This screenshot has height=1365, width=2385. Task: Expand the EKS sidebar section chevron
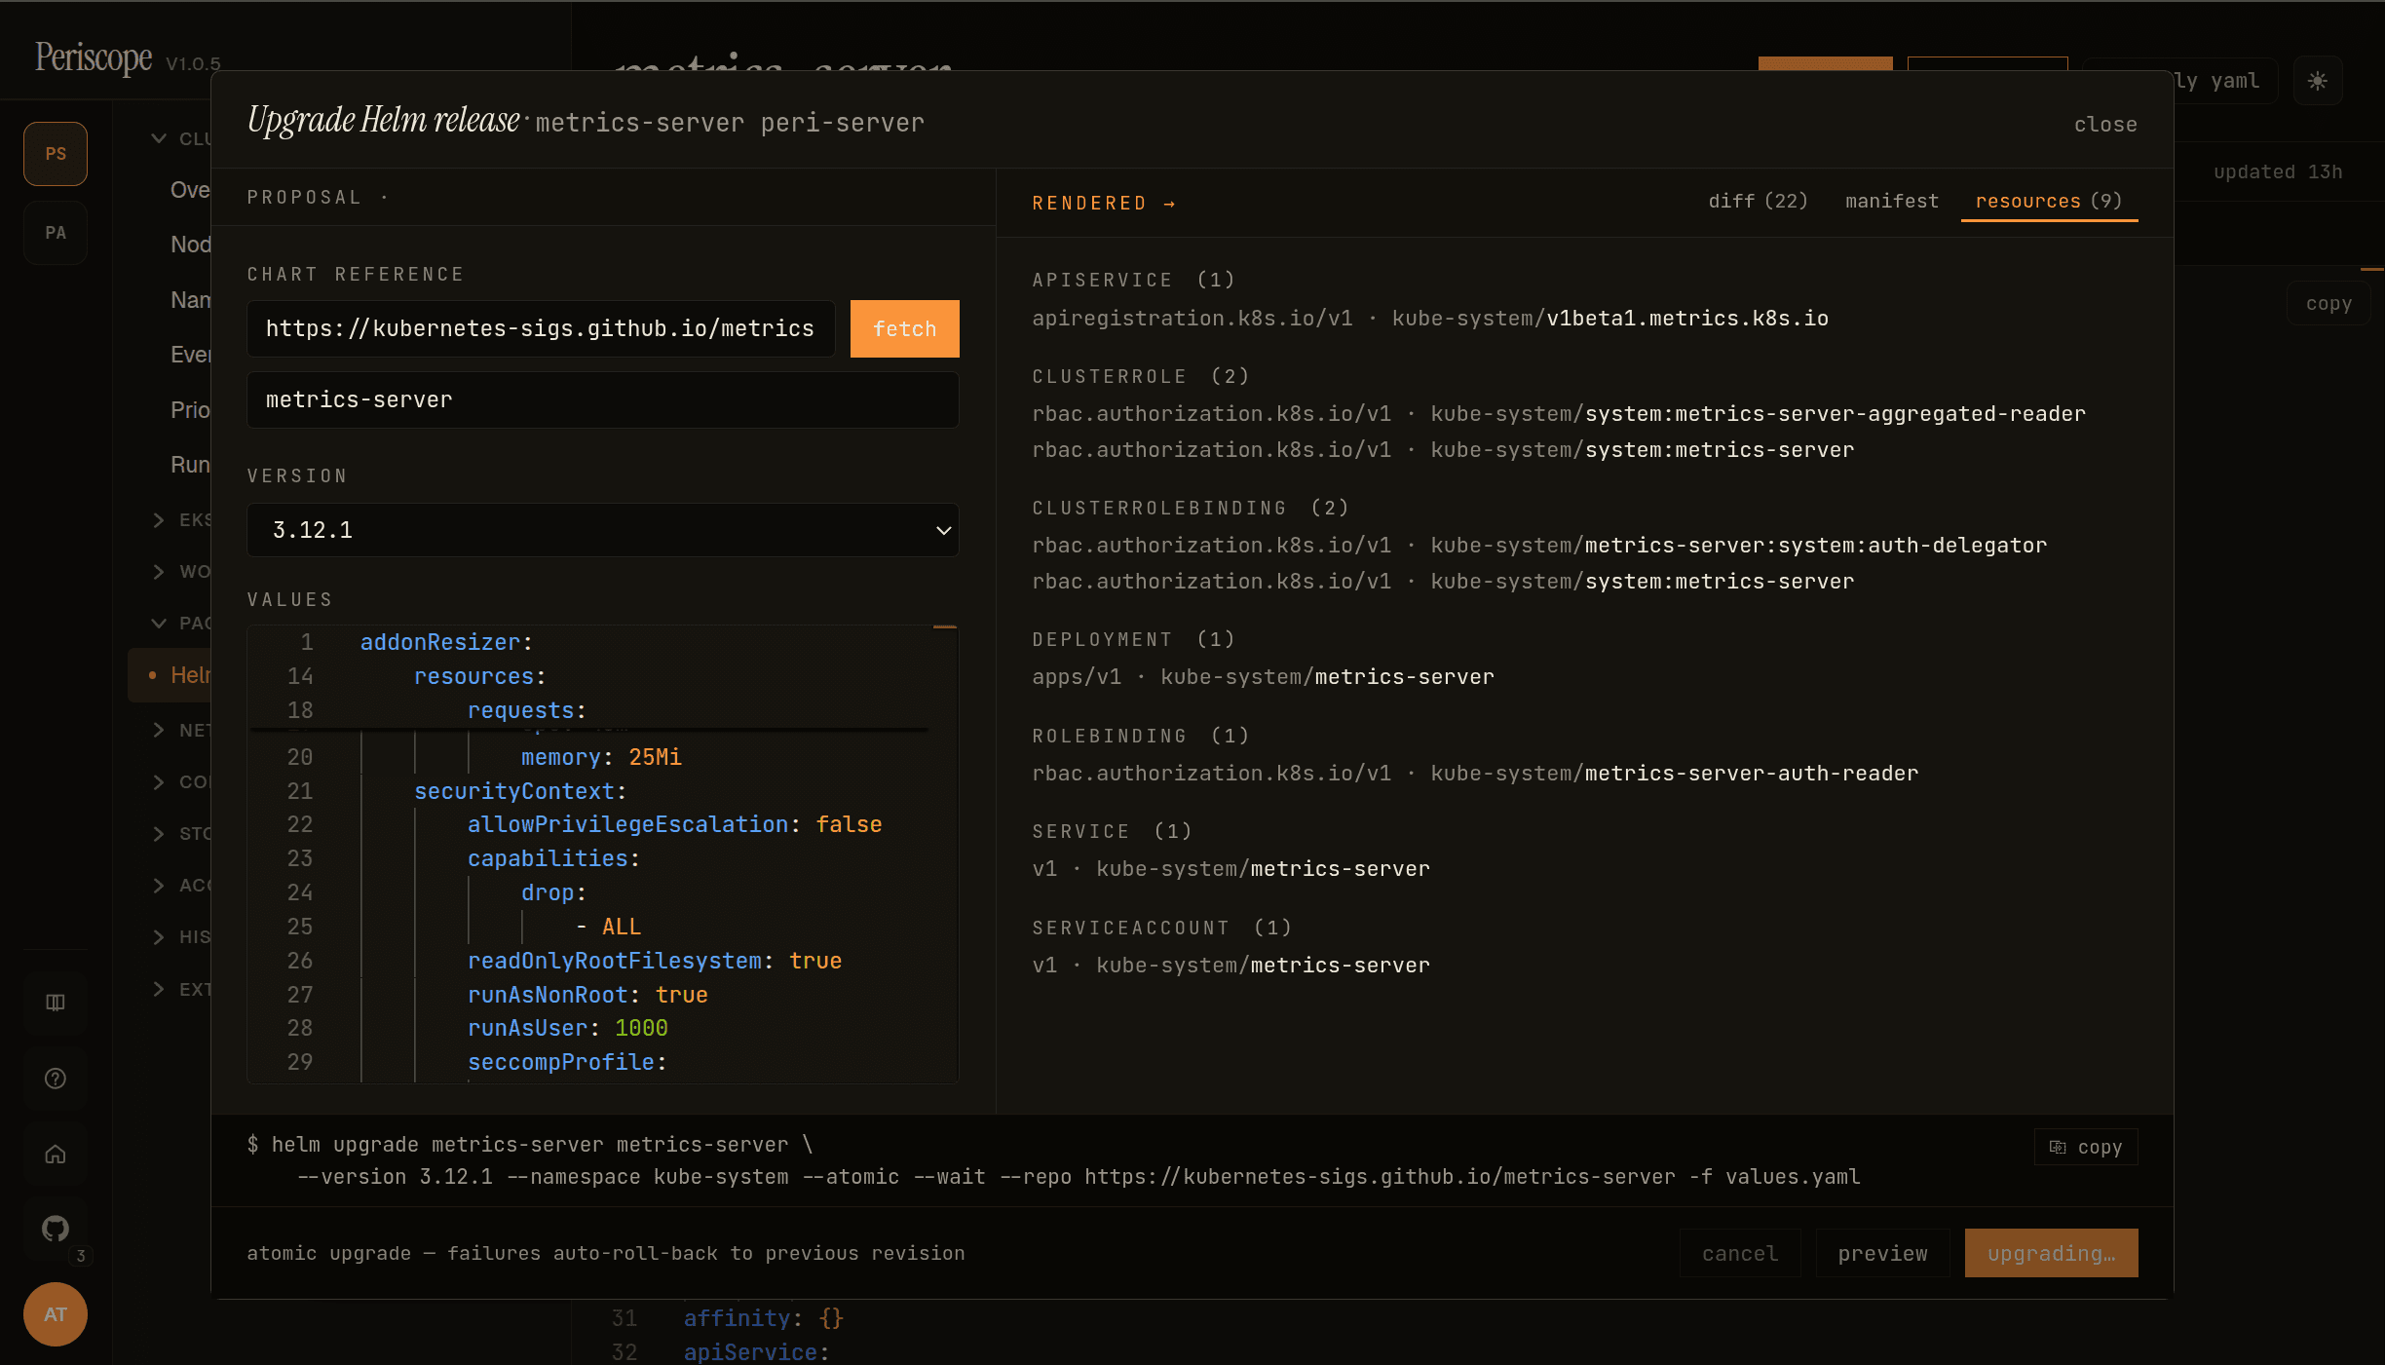point(159,519)
